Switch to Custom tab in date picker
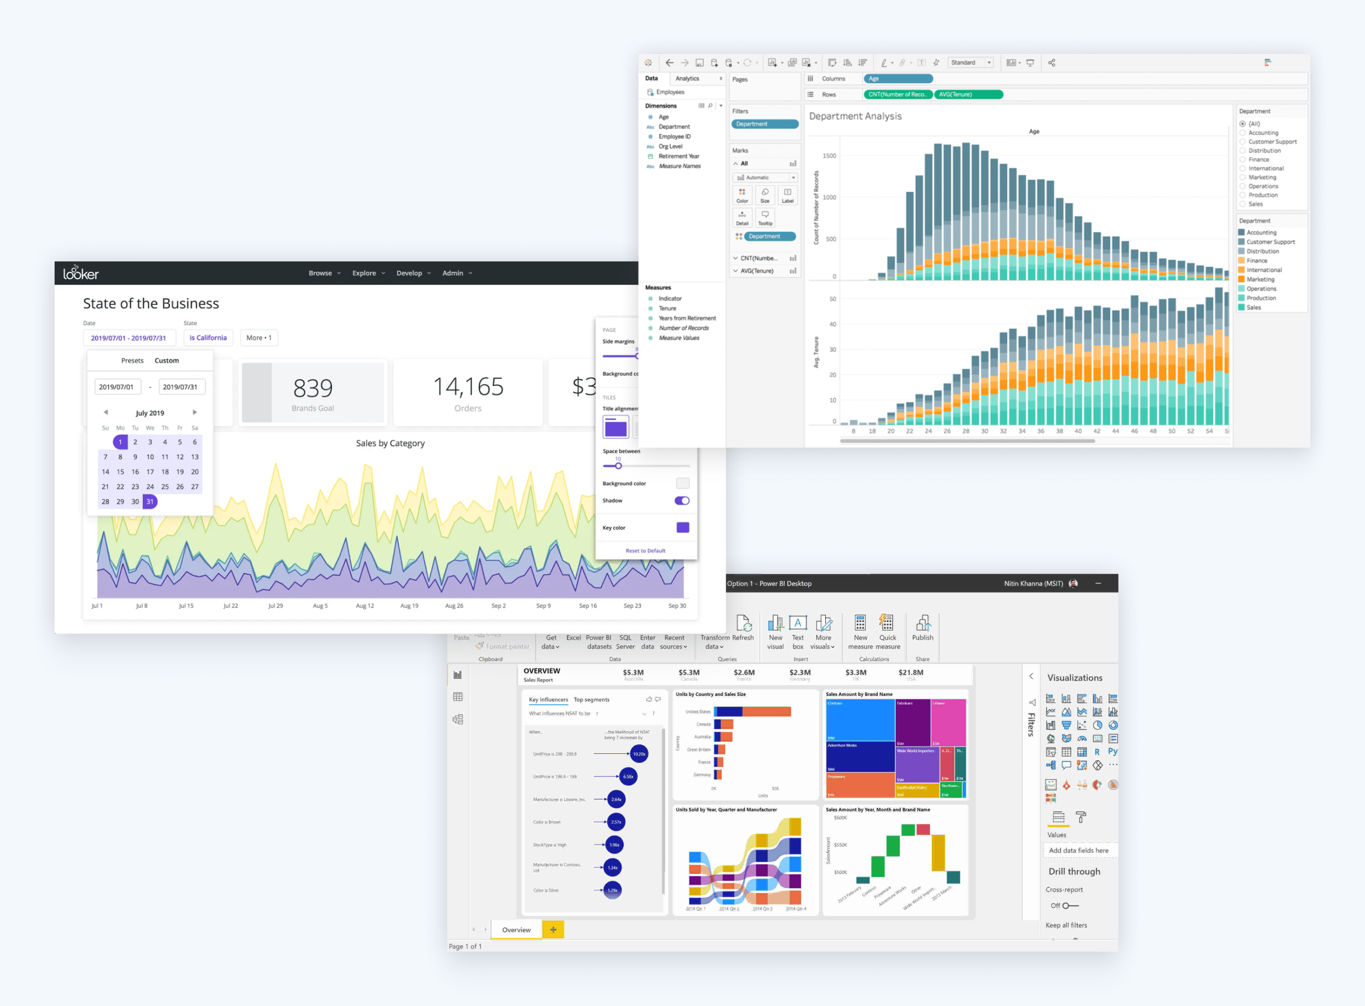 click(x=166, y=361)
